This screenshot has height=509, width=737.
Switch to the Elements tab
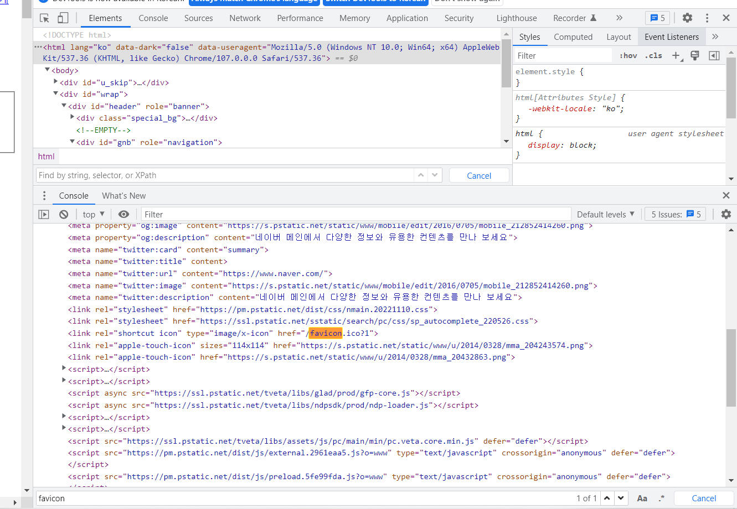pos(105,18)
